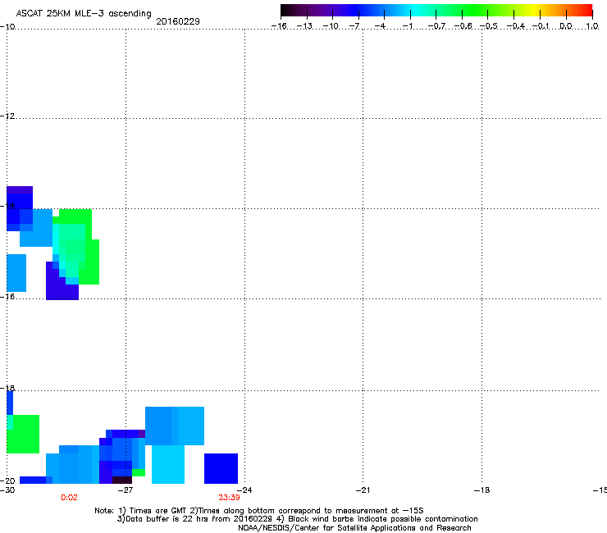Click the 'ASCAT 25KM MLE-3 ascending' title
Image resolution: width=607 pixels, height=533 pixels.
84,14
